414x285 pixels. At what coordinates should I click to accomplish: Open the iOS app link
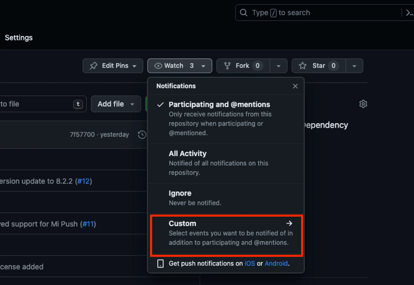(x=250, y=263)
